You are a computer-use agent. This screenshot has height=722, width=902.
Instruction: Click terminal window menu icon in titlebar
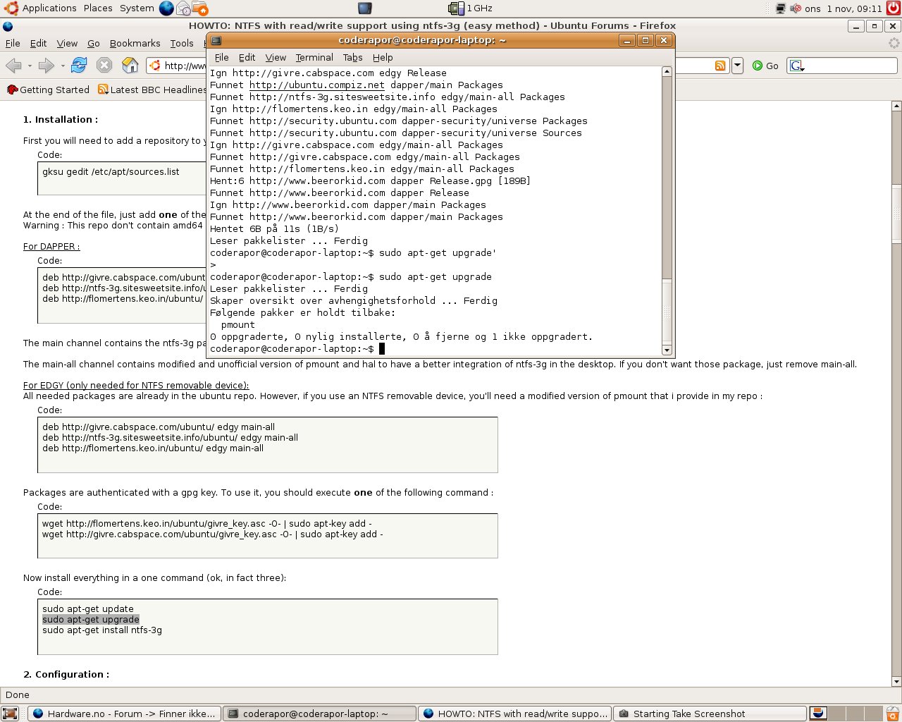pos(216,40)
